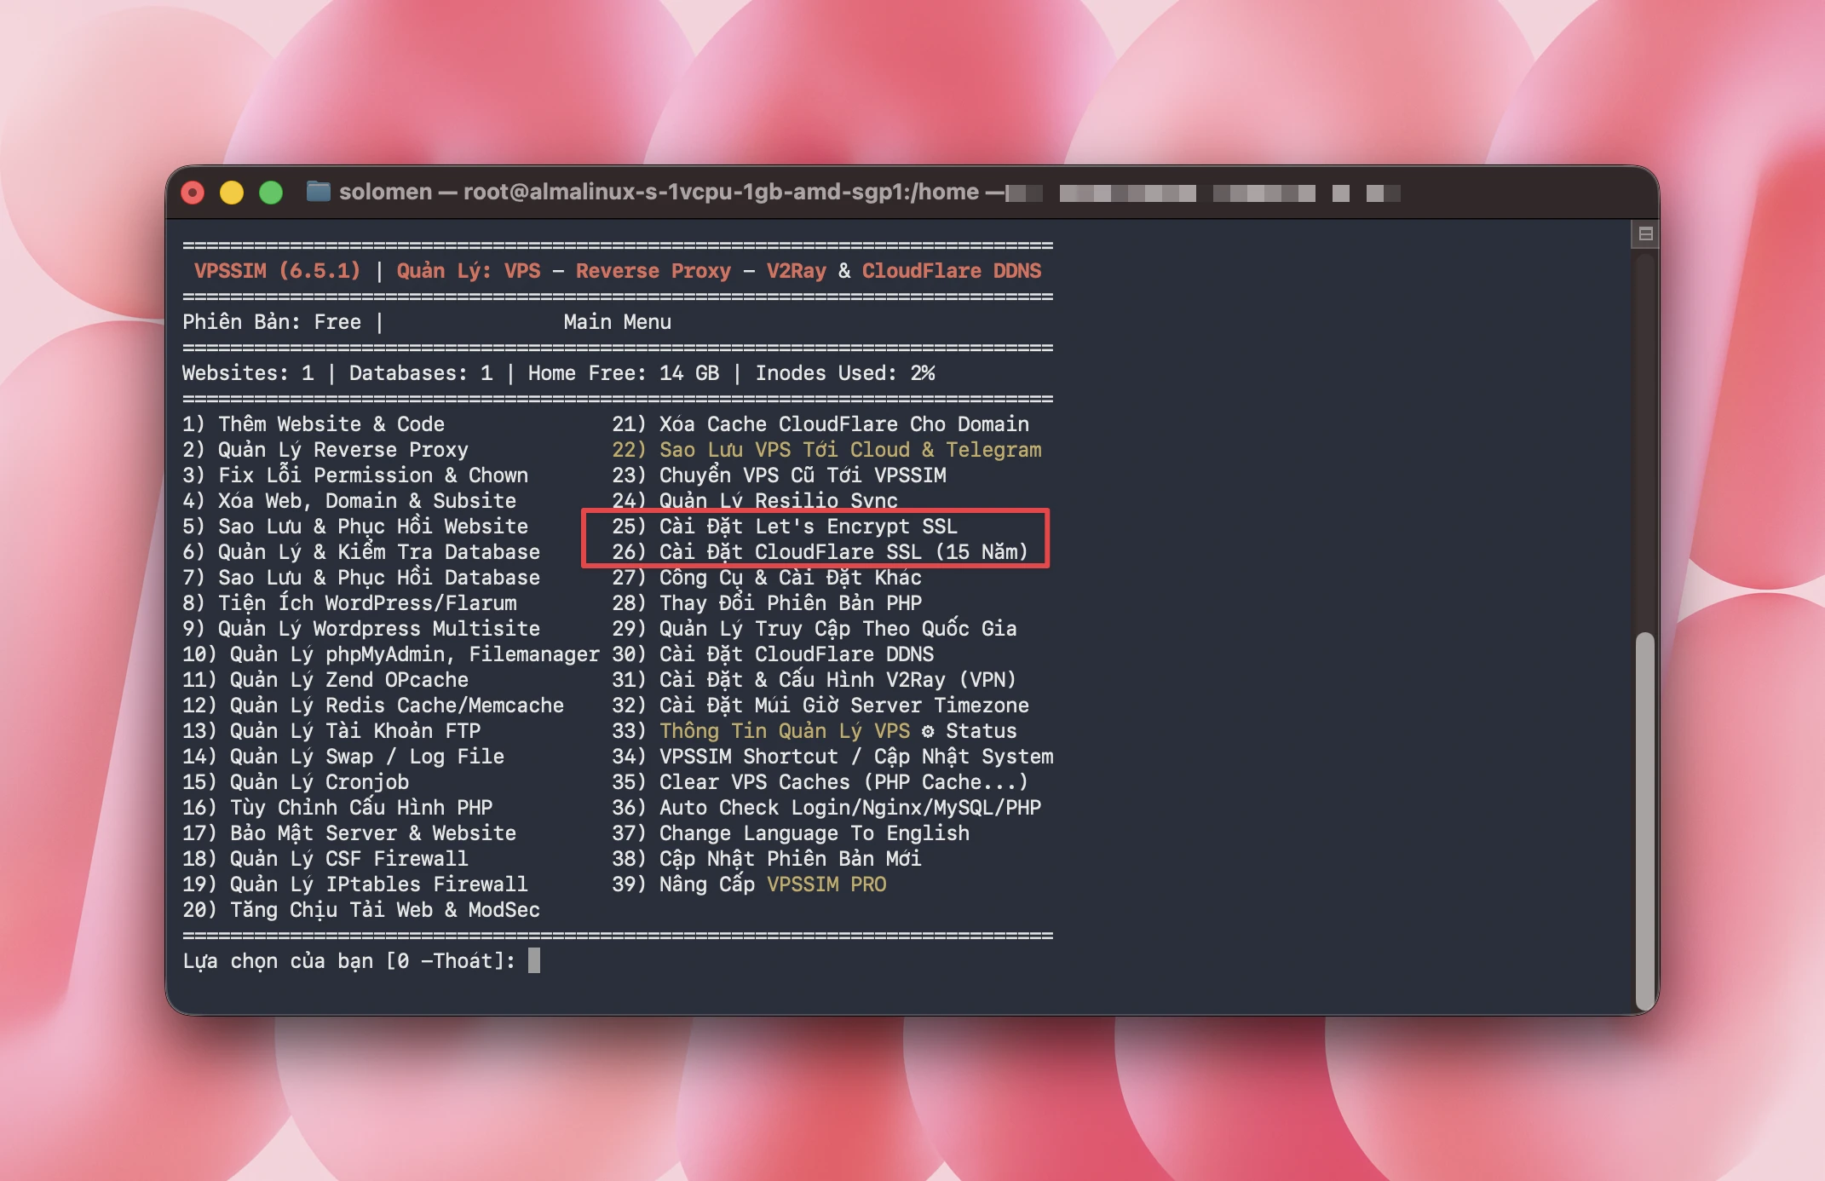Click '31) Cài Đặt & Cấu Hình V2Ray (VPN)'
1825x1181 pixels.
pyautogui.click(x=815, y=680)
